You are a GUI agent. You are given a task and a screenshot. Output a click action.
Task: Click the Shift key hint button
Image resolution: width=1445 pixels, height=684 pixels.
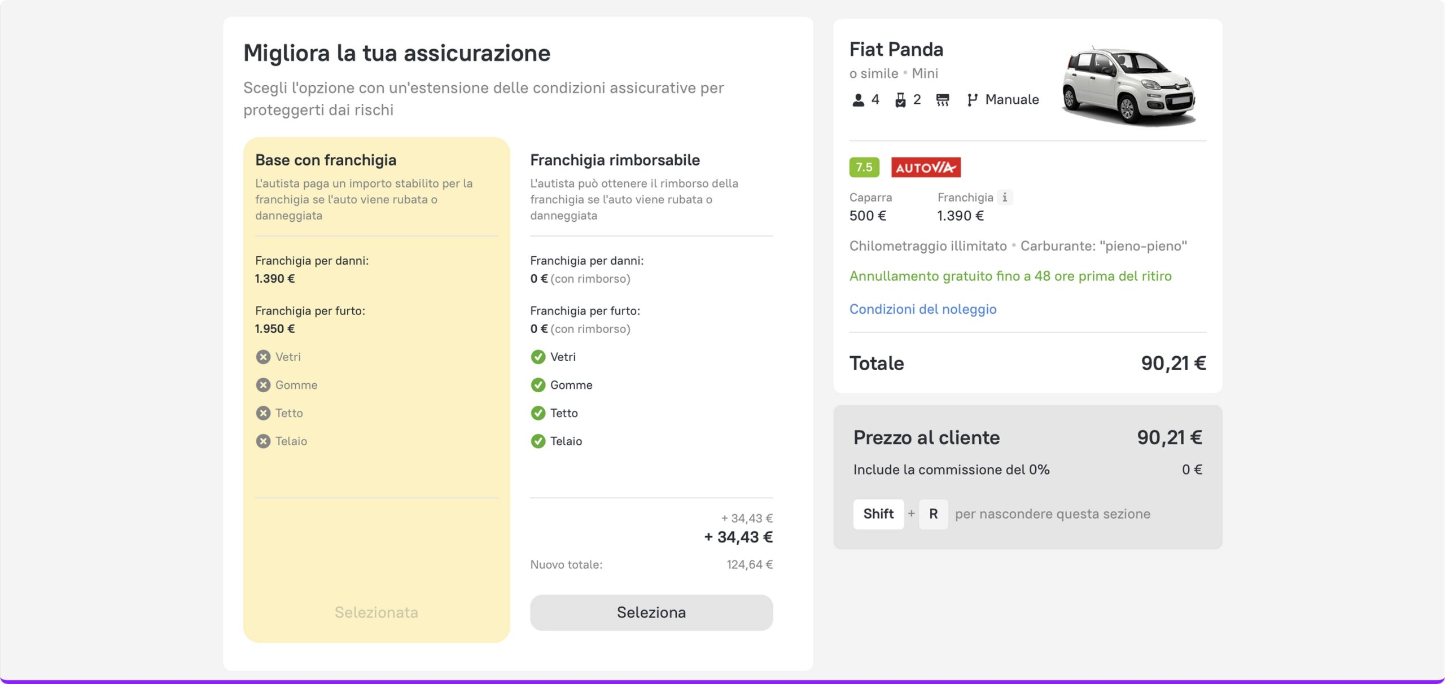(878, 514)
